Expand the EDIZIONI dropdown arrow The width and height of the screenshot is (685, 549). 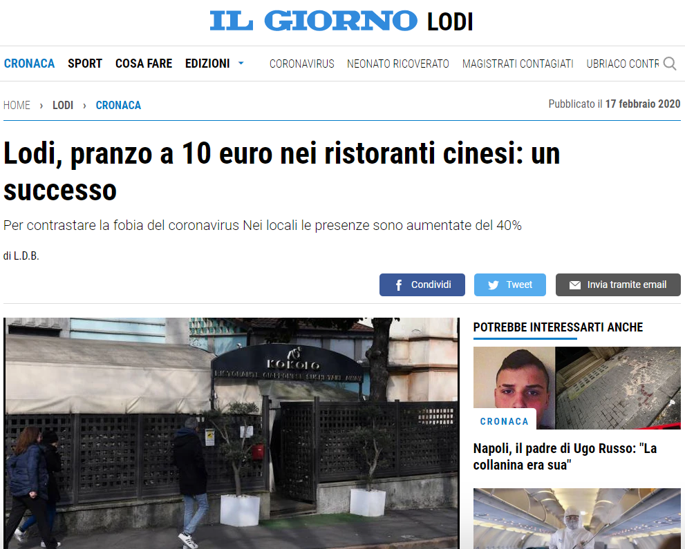241,64
